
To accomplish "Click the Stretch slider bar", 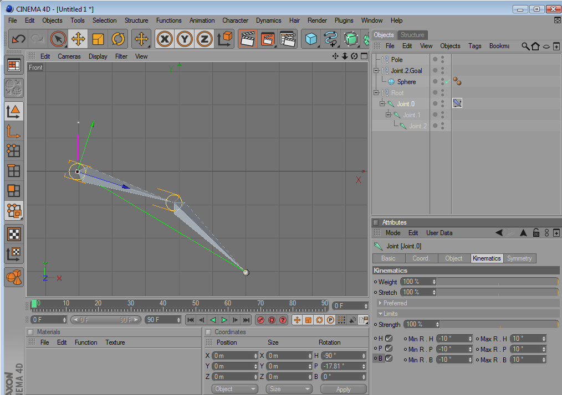I will click(498, 292).
